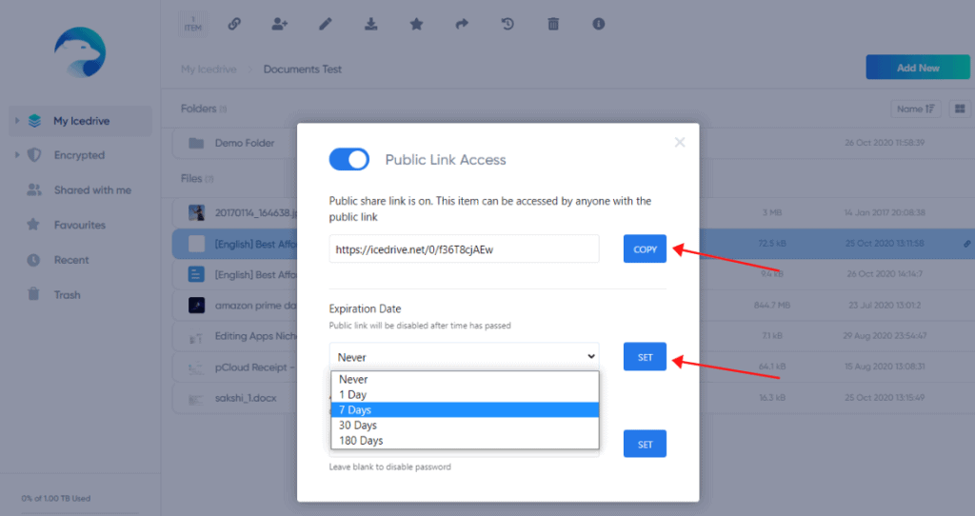Click the 20170114_164638 image thumbnail

click(196, 212)
